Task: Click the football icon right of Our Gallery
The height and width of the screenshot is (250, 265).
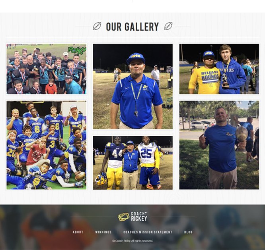Action: point(168,26)
